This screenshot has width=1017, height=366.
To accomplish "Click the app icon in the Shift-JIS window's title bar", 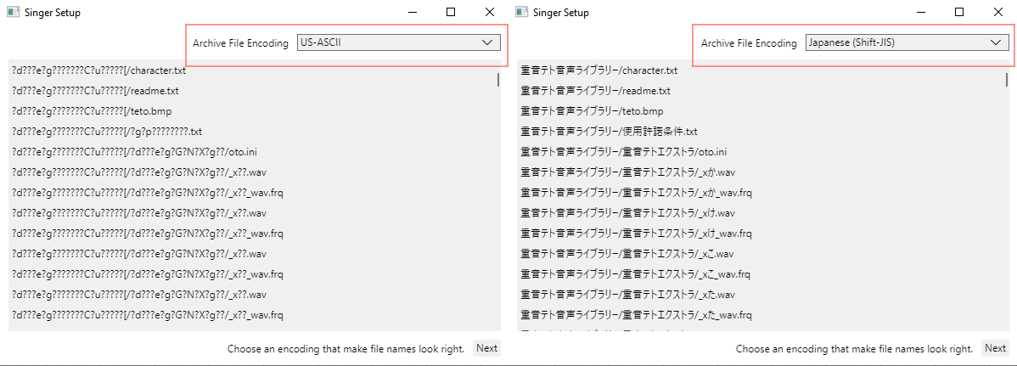I will (521, 13).
